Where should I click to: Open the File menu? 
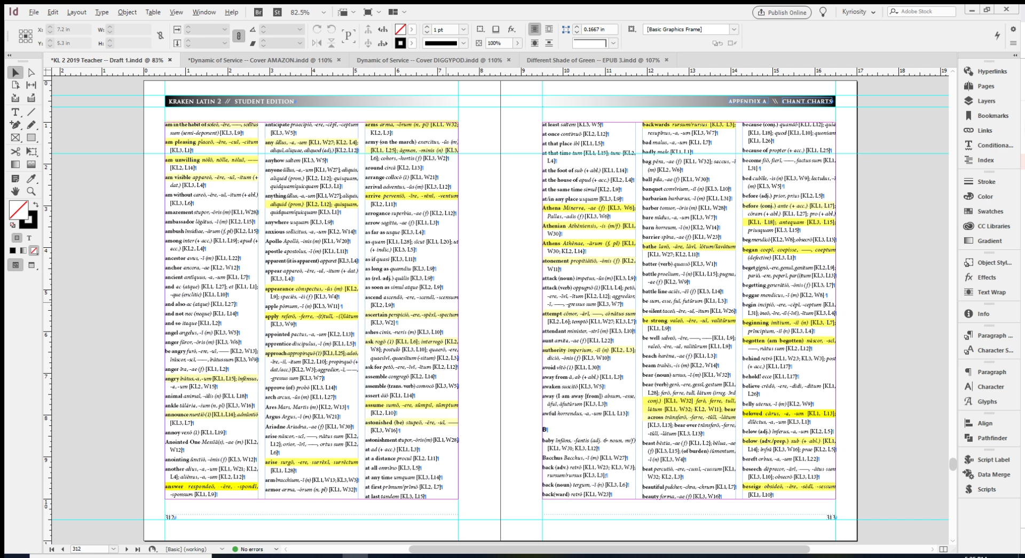[x=34, y=12]
